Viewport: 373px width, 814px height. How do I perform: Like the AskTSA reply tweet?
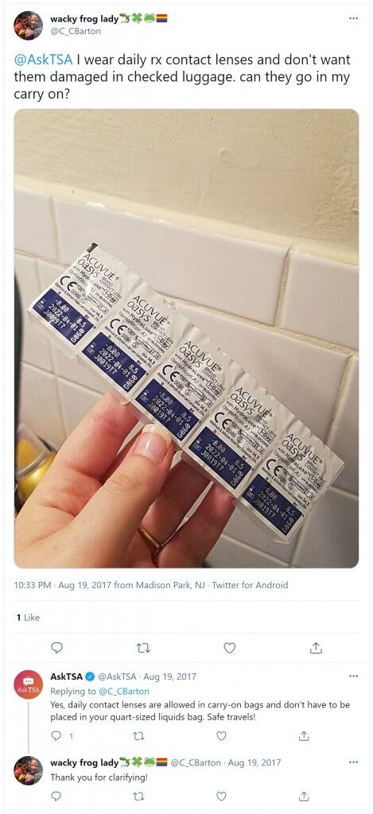tap(221, 735)
